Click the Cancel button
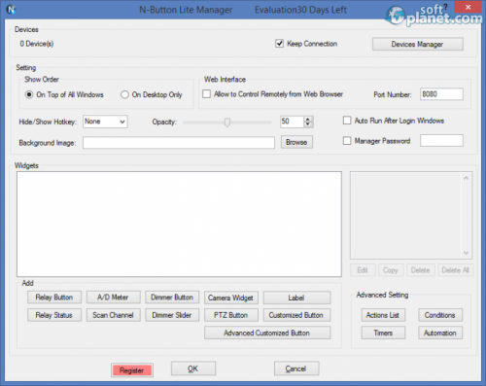 (x=296, y=368)
